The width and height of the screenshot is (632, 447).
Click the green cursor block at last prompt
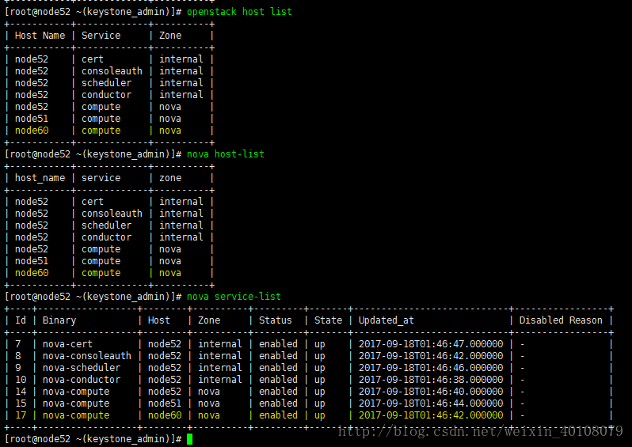tap(189, 439)
